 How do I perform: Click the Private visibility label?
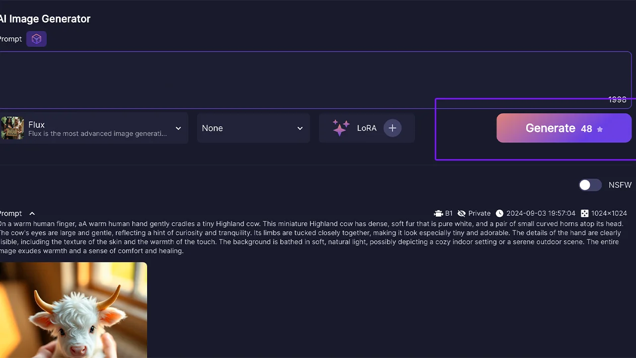coord(479,213)
